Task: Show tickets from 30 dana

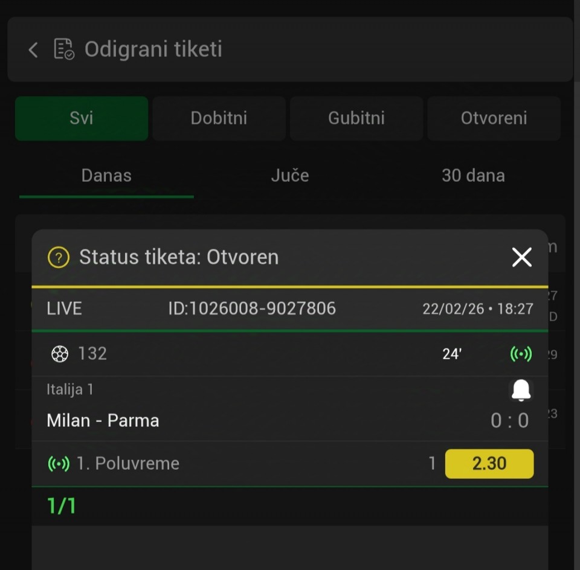Action: tap(473, 176)
